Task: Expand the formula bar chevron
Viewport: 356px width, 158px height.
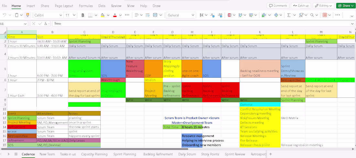Action: point(352,24)
